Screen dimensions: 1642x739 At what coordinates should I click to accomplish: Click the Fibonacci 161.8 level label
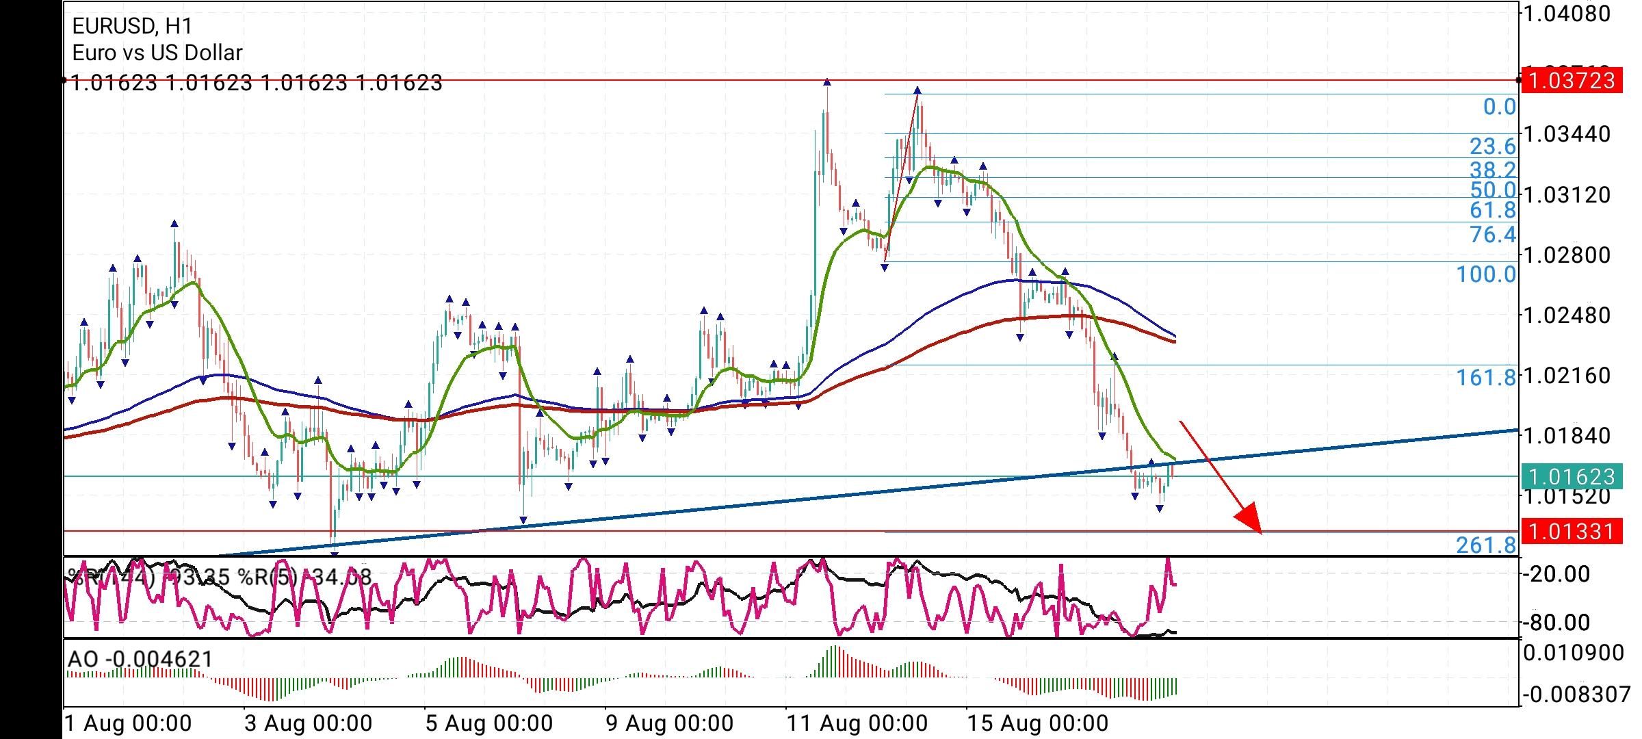point(1486,377)
